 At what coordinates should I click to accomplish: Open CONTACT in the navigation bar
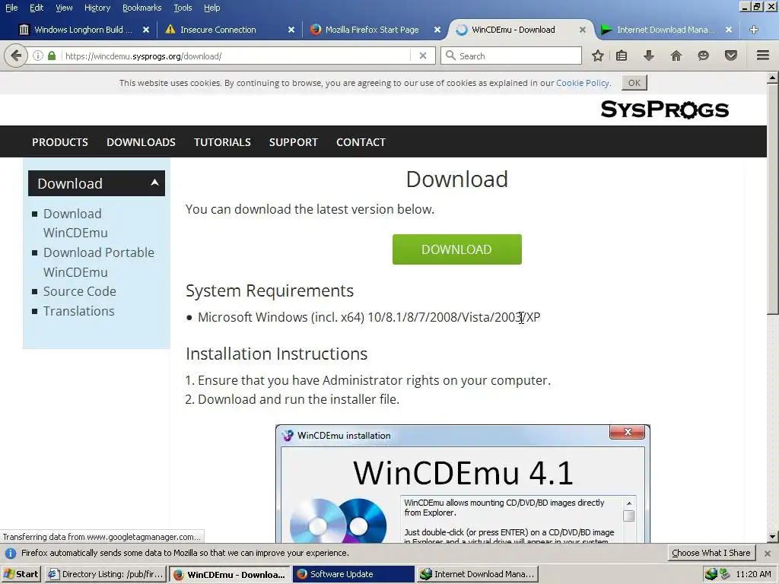click(x=361, y=142)
